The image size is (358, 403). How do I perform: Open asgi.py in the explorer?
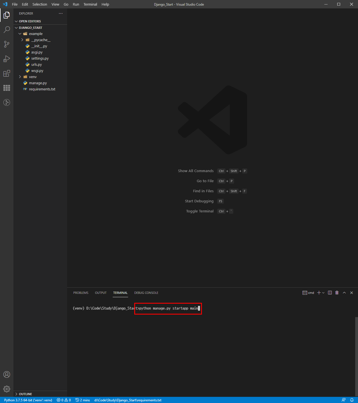pos(37,52)
